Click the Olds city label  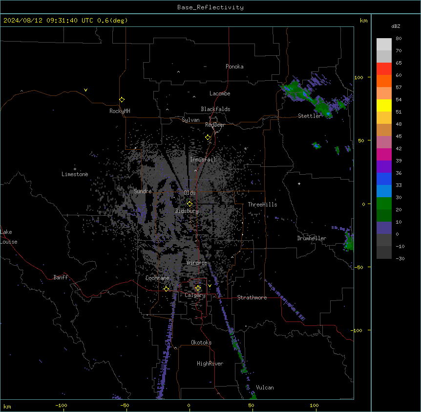tap(189, 193)
